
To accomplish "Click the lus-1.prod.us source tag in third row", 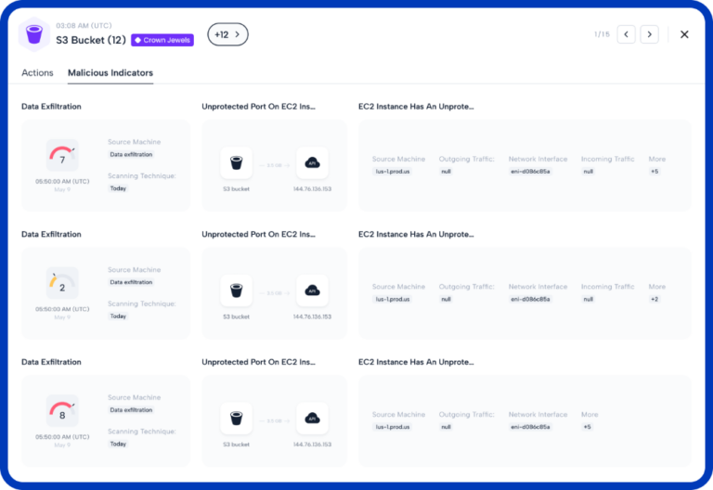I will pos(394,427).
